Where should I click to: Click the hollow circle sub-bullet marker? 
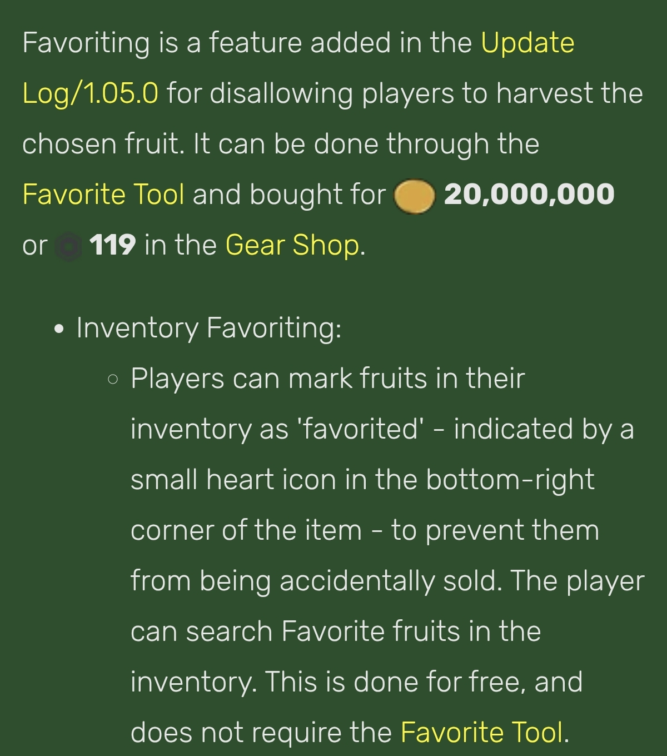(113, 380)
